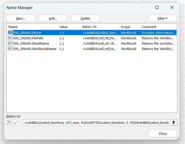Click the icon beside RXL_WbInfo.FilePath
The image size is (185, 144).
(x=10, y=38)
